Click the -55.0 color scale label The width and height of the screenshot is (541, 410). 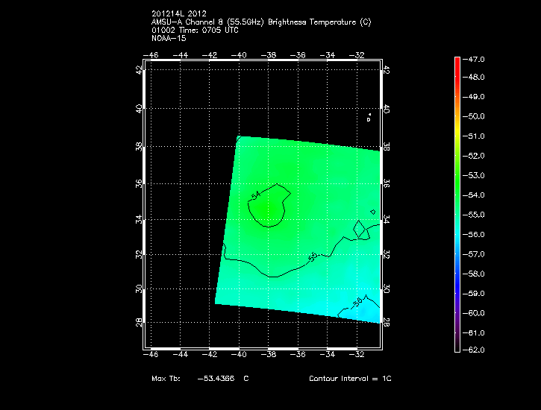point(475,215)
